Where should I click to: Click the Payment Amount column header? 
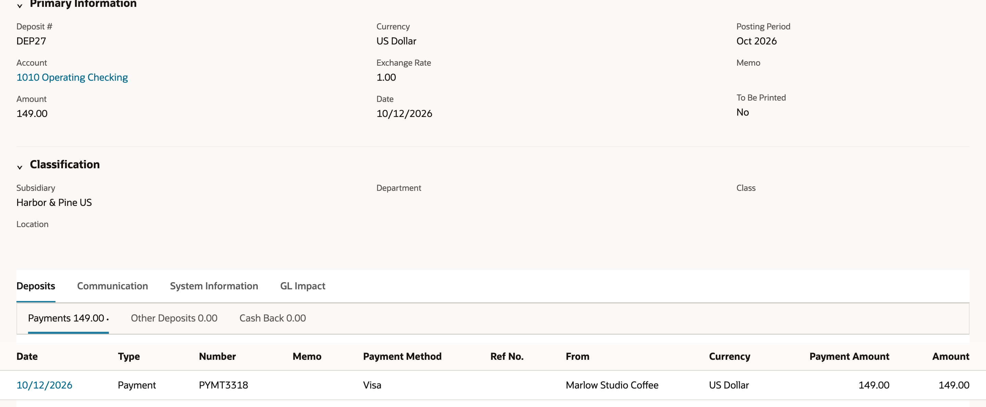tap(849, 356)
